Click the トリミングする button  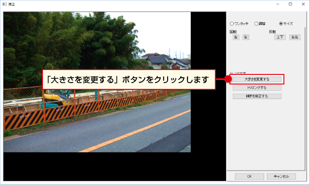point(257,88)
